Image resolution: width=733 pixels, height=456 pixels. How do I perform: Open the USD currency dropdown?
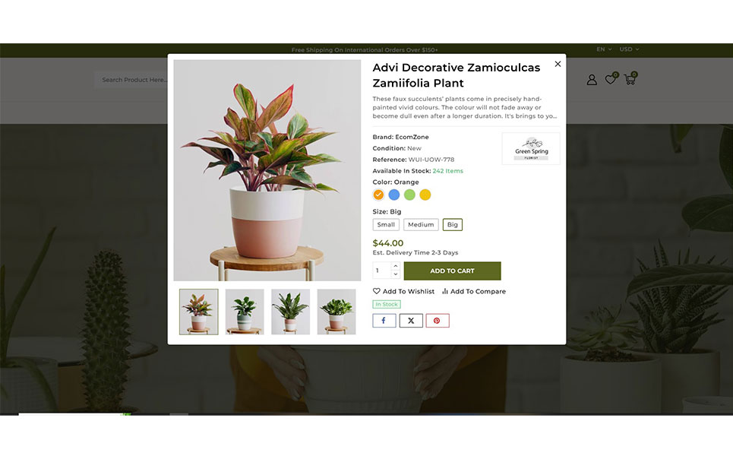[x=629, y=49]
